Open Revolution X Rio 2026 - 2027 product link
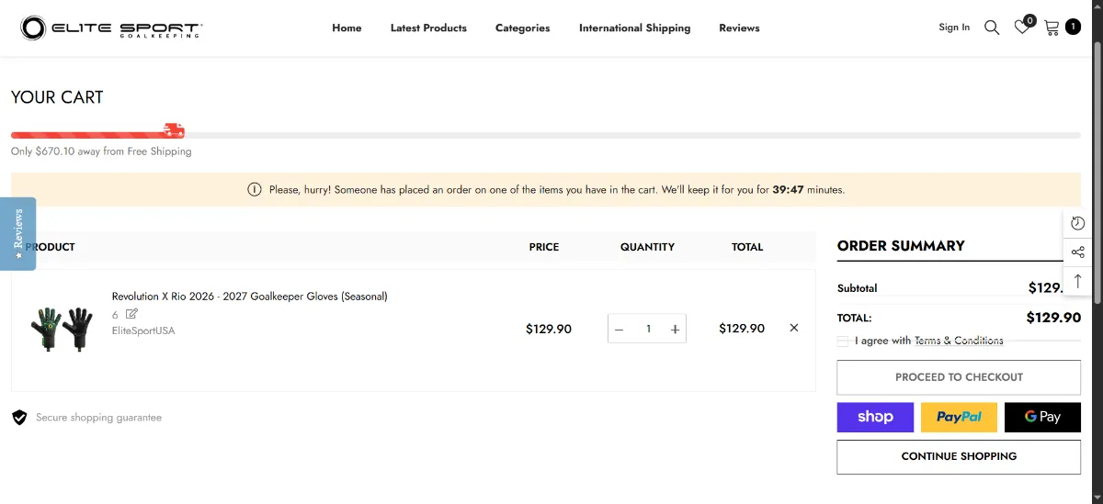Screen dimensions: 1103x504 pyautogui.click(x=250, y=297)
